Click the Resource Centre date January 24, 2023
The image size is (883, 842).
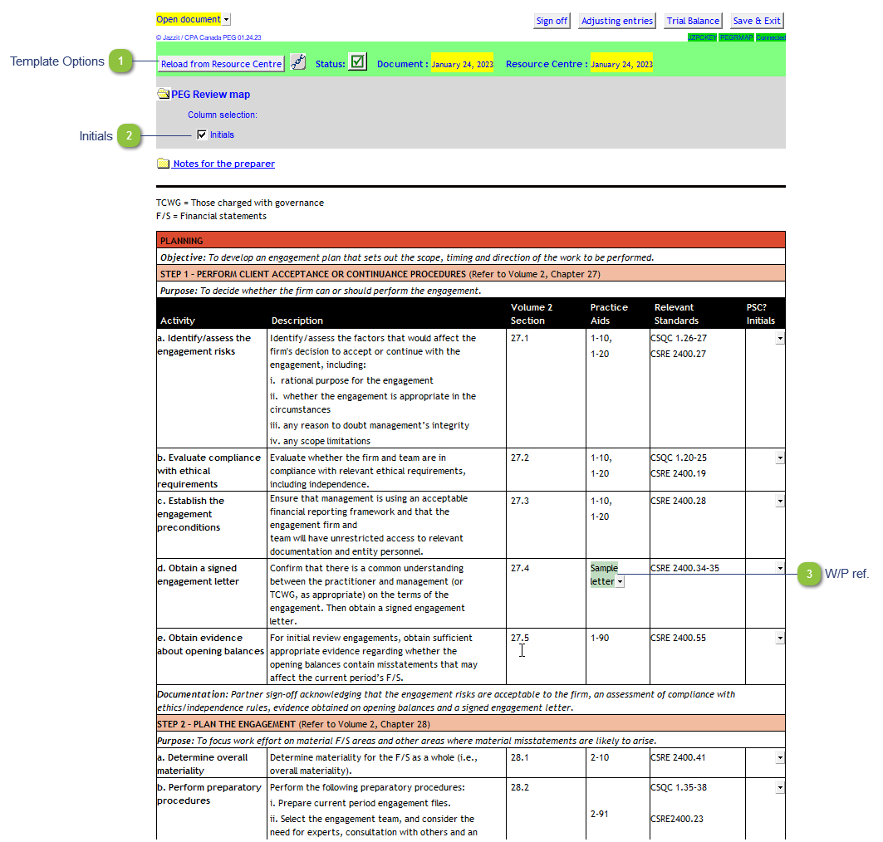pos(621,64)
